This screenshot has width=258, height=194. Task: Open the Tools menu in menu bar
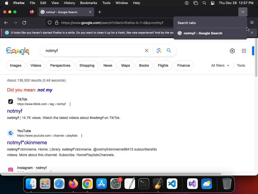point(106,3)
